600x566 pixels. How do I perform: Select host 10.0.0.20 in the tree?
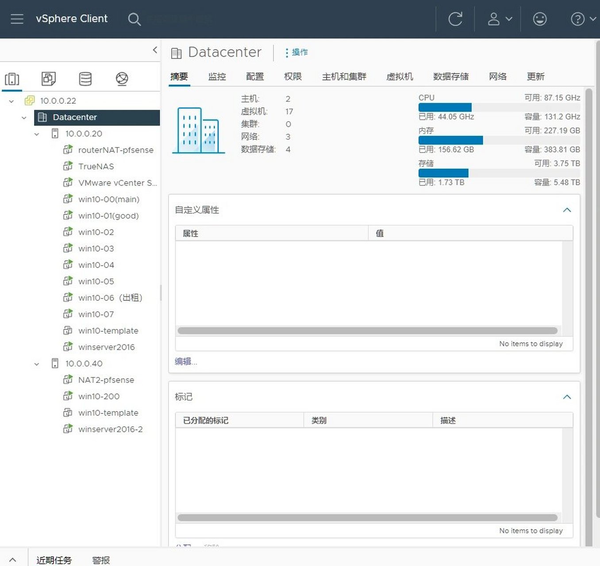click(84, 134)
